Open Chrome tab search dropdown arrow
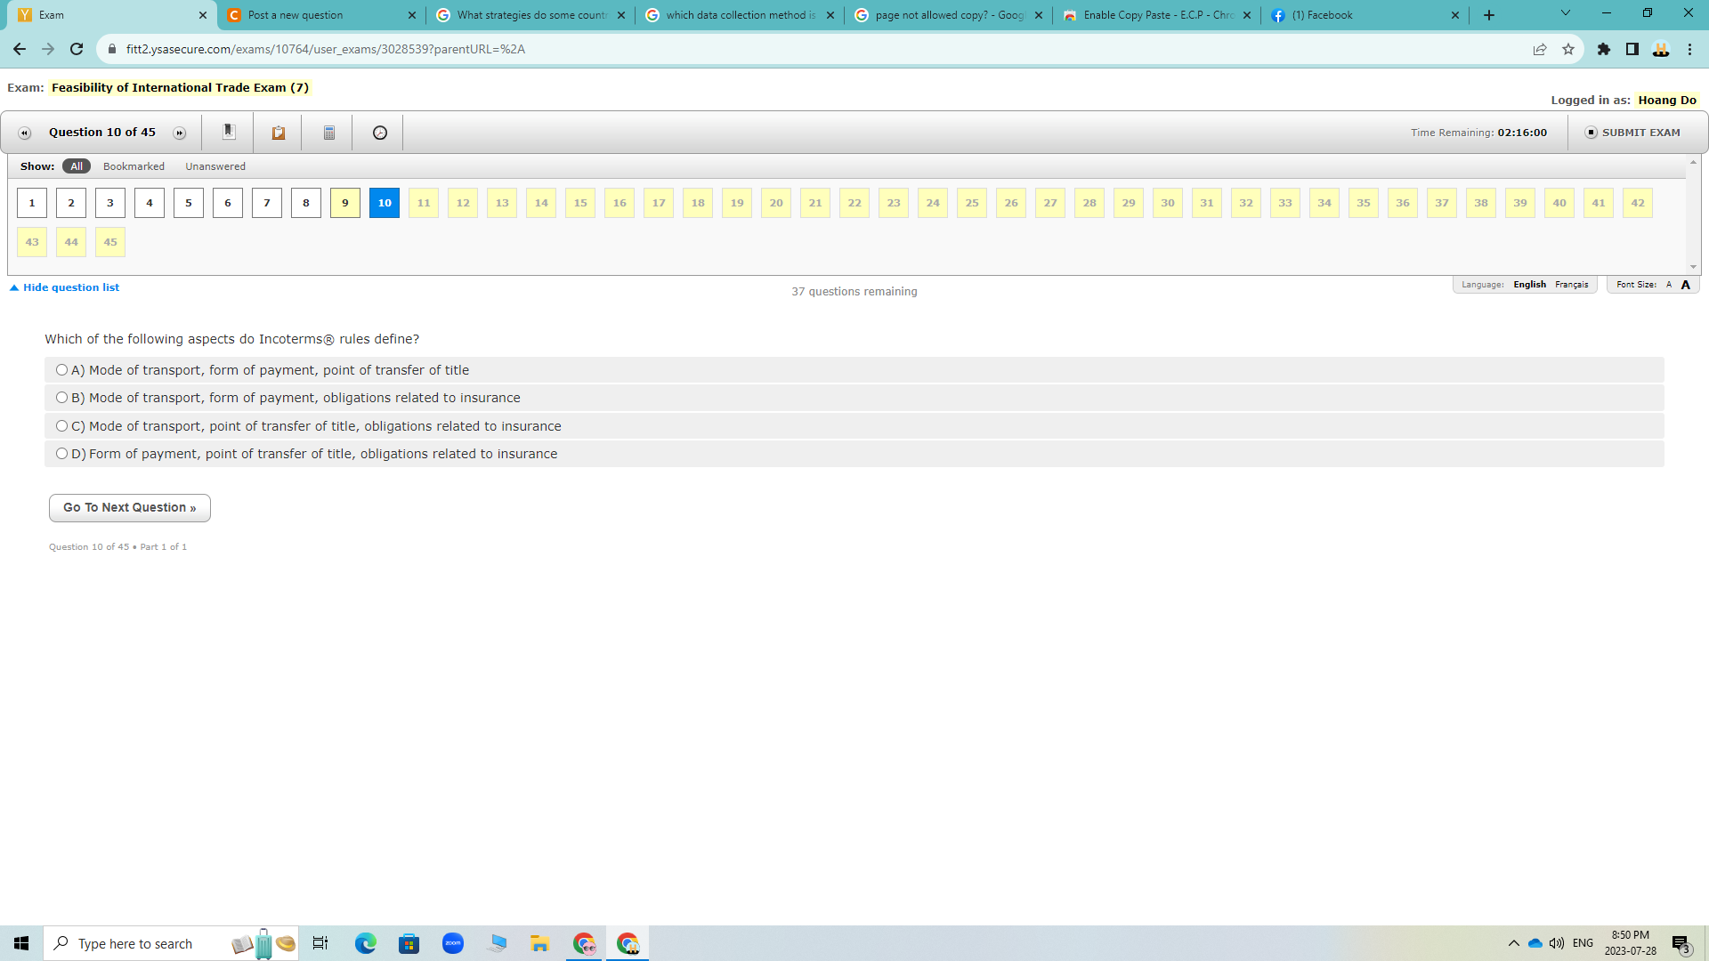Screen dimensions: 1709x961 pos(1566,13)
